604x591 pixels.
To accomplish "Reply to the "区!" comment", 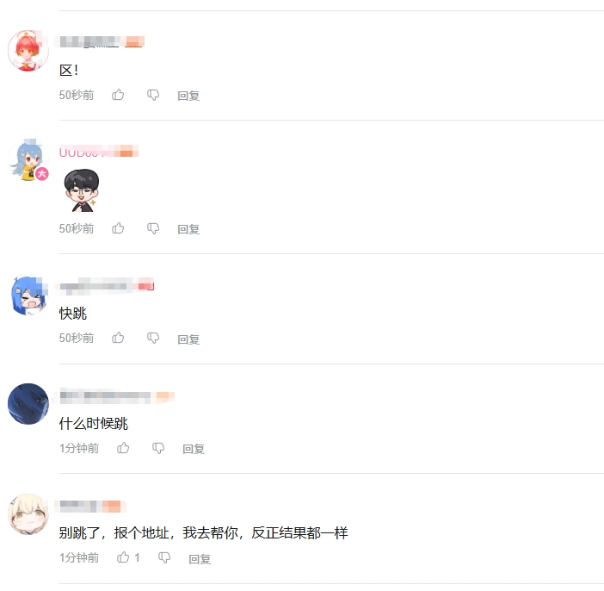I will [x=188, y=96].
